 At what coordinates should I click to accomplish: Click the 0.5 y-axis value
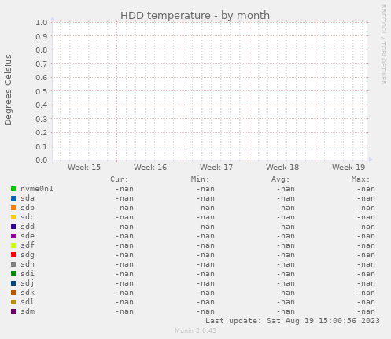42,91
